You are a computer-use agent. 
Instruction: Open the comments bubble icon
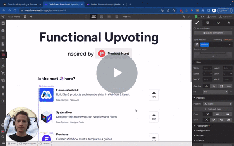(25, 17)
